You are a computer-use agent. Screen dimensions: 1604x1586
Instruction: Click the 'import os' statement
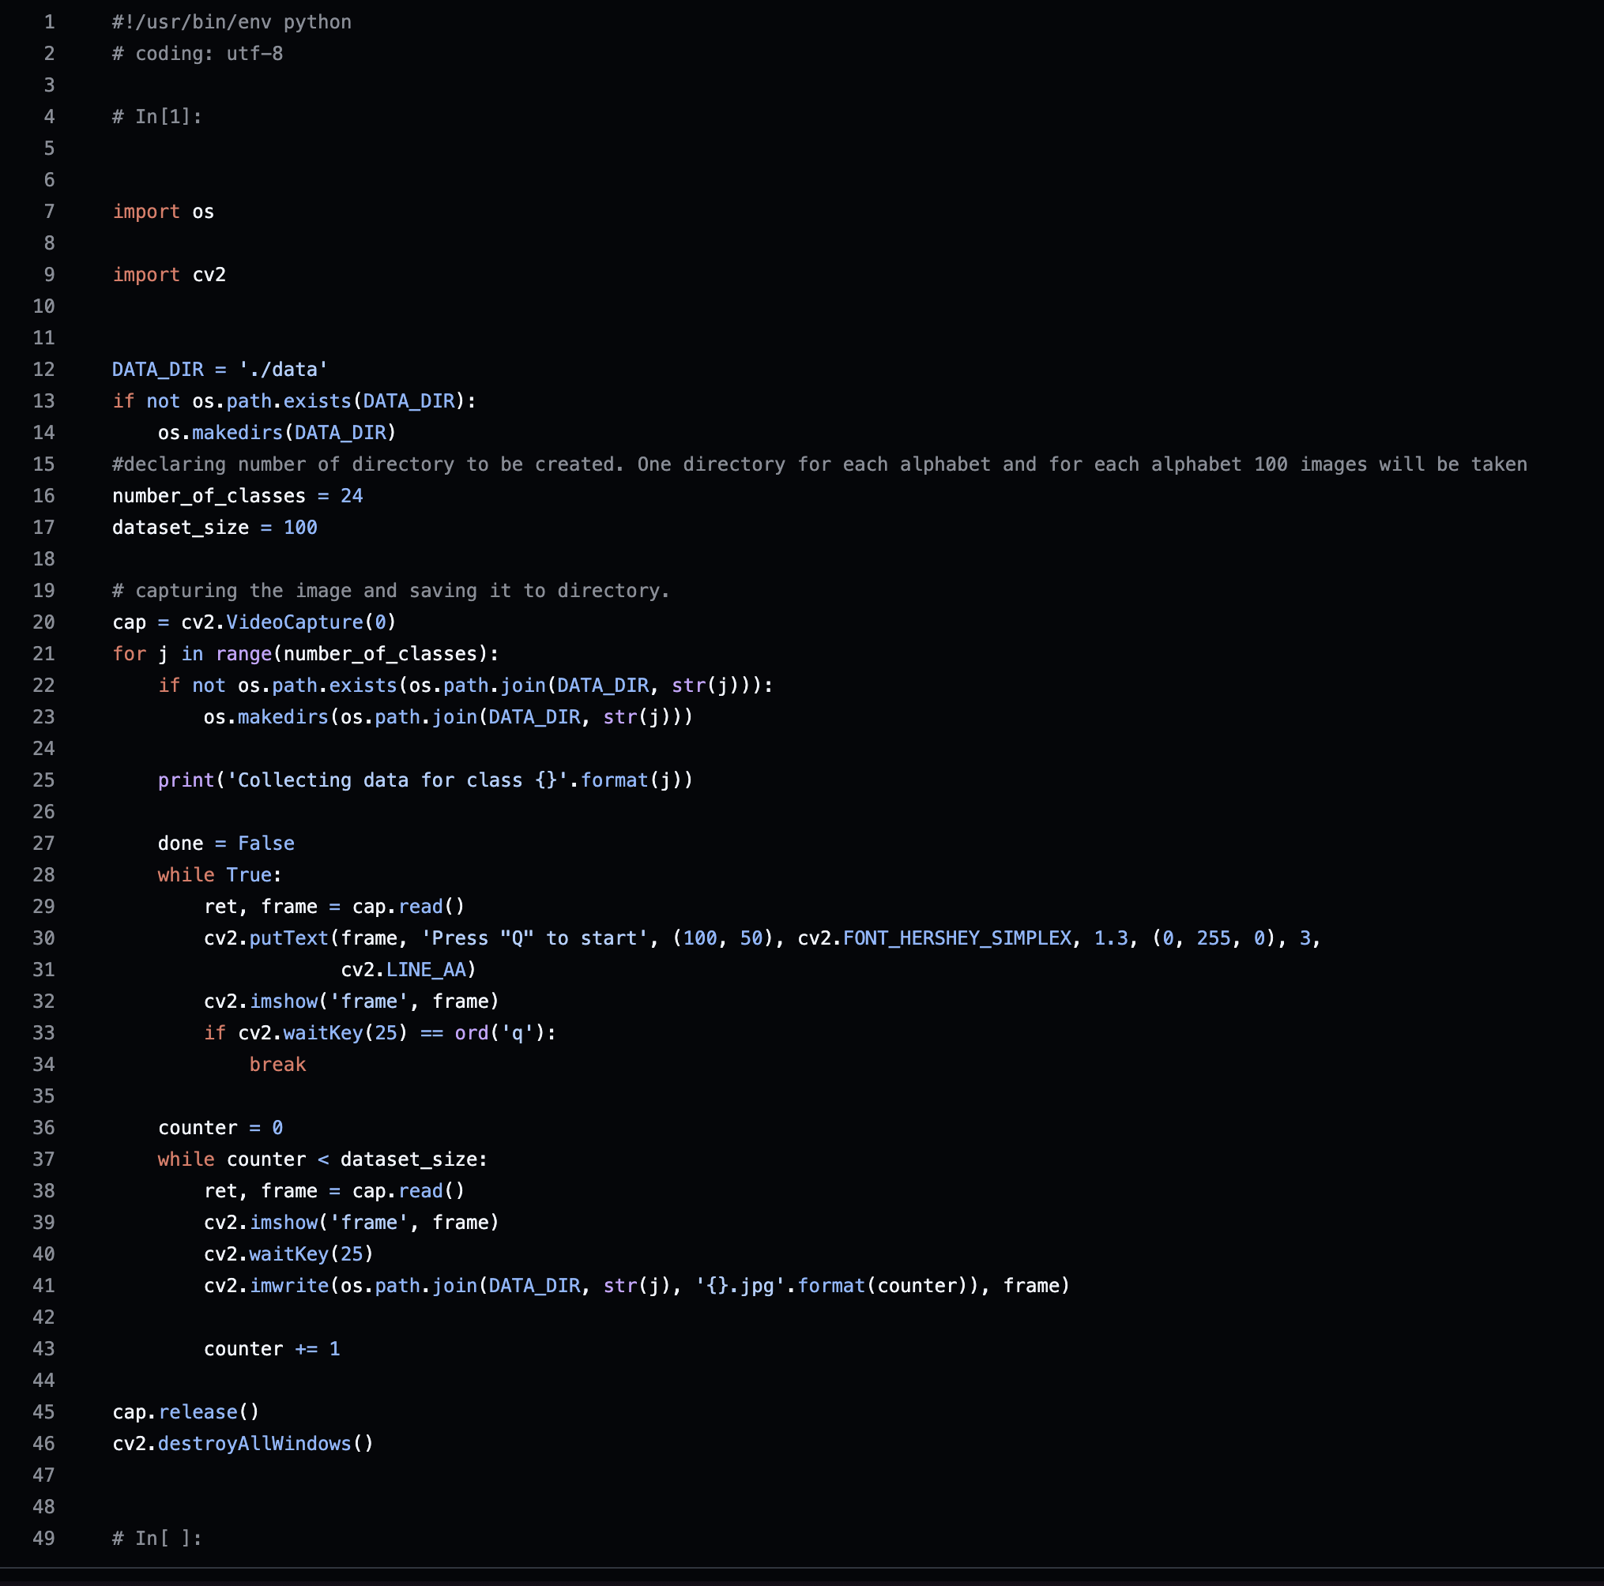point(164,212)
